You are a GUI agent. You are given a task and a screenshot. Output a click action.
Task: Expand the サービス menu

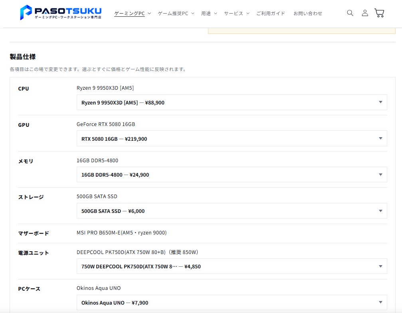237,13
